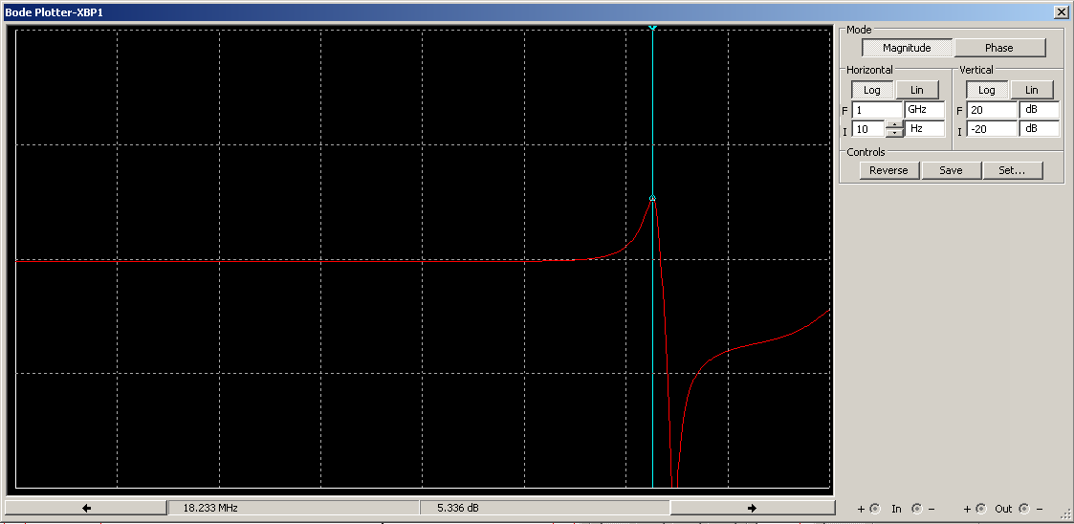Edit the horizontal initial frequency value 10

[867, 128]
